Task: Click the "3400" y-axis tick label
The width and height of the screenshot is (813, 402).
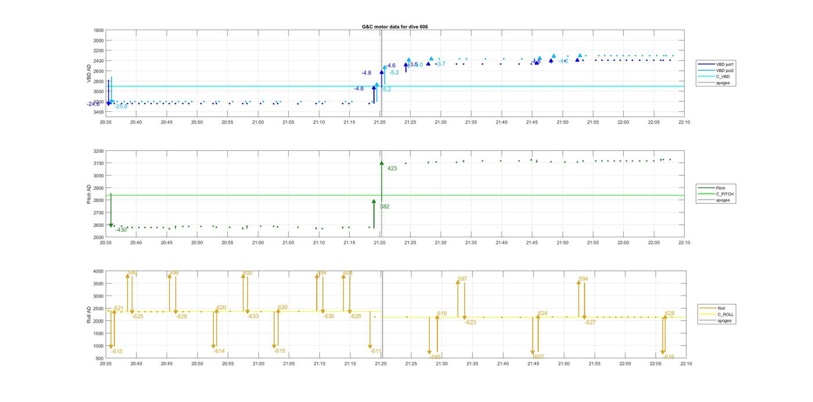Action: click(x=99, y=112)
